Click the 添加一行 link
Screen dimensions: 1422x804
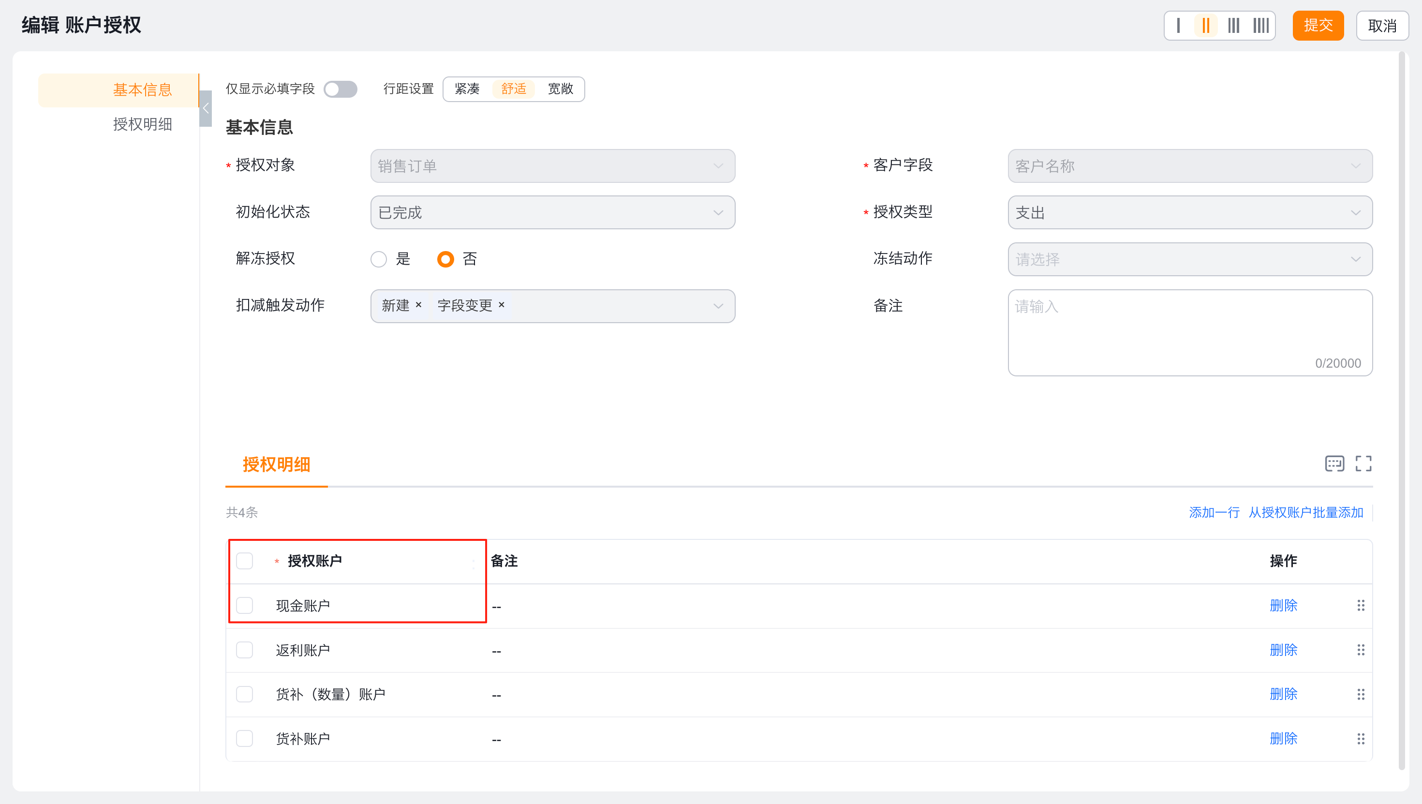[x=1214, y=512]
